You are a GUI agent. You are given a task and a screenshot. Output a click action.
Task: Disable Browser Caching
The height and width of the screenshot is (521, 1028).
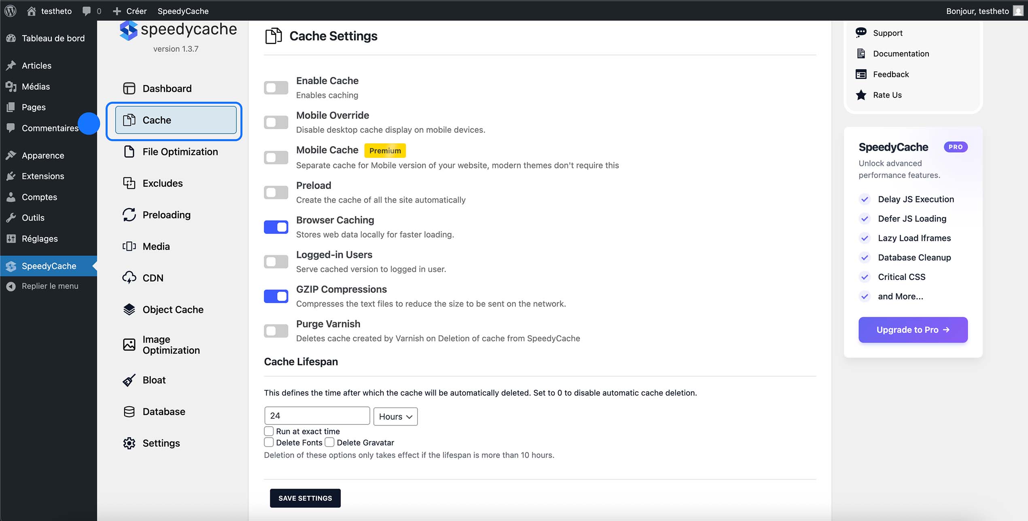[x=276, y=227]
